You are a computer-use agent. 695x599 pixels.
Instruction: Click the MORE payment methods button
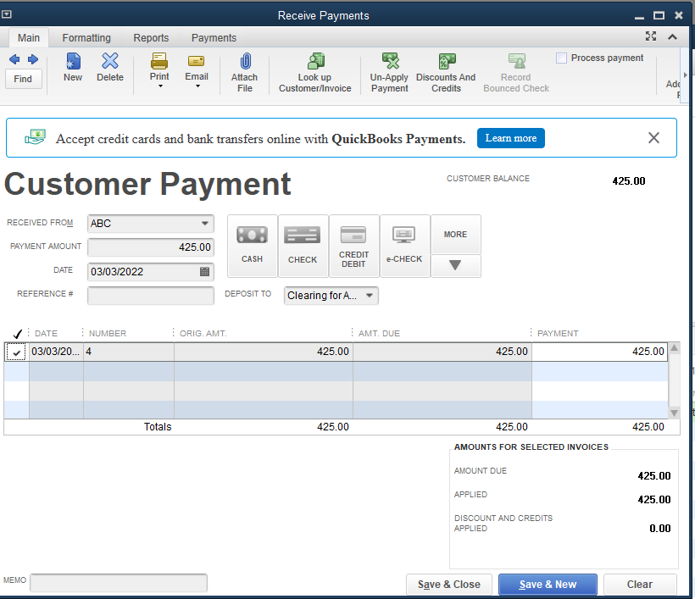(x=455, y=235)
